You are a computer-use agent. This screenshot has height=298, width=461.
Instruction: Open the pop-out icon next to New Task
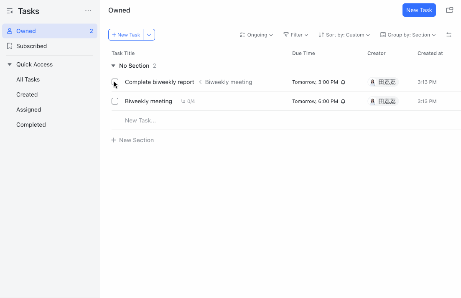(x=449, y=10)
